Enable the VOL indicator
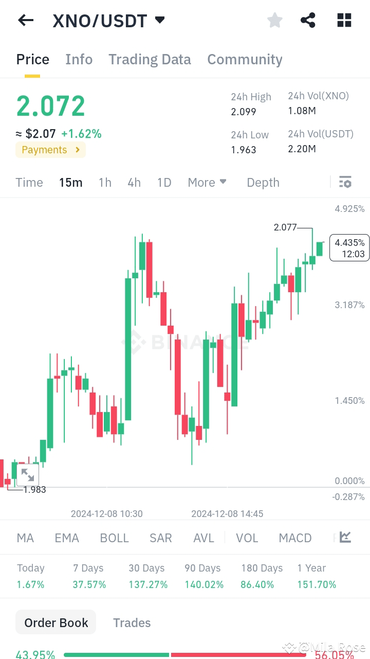The width and height of the screenshot is (370, 659). click(x=247, y=537)
